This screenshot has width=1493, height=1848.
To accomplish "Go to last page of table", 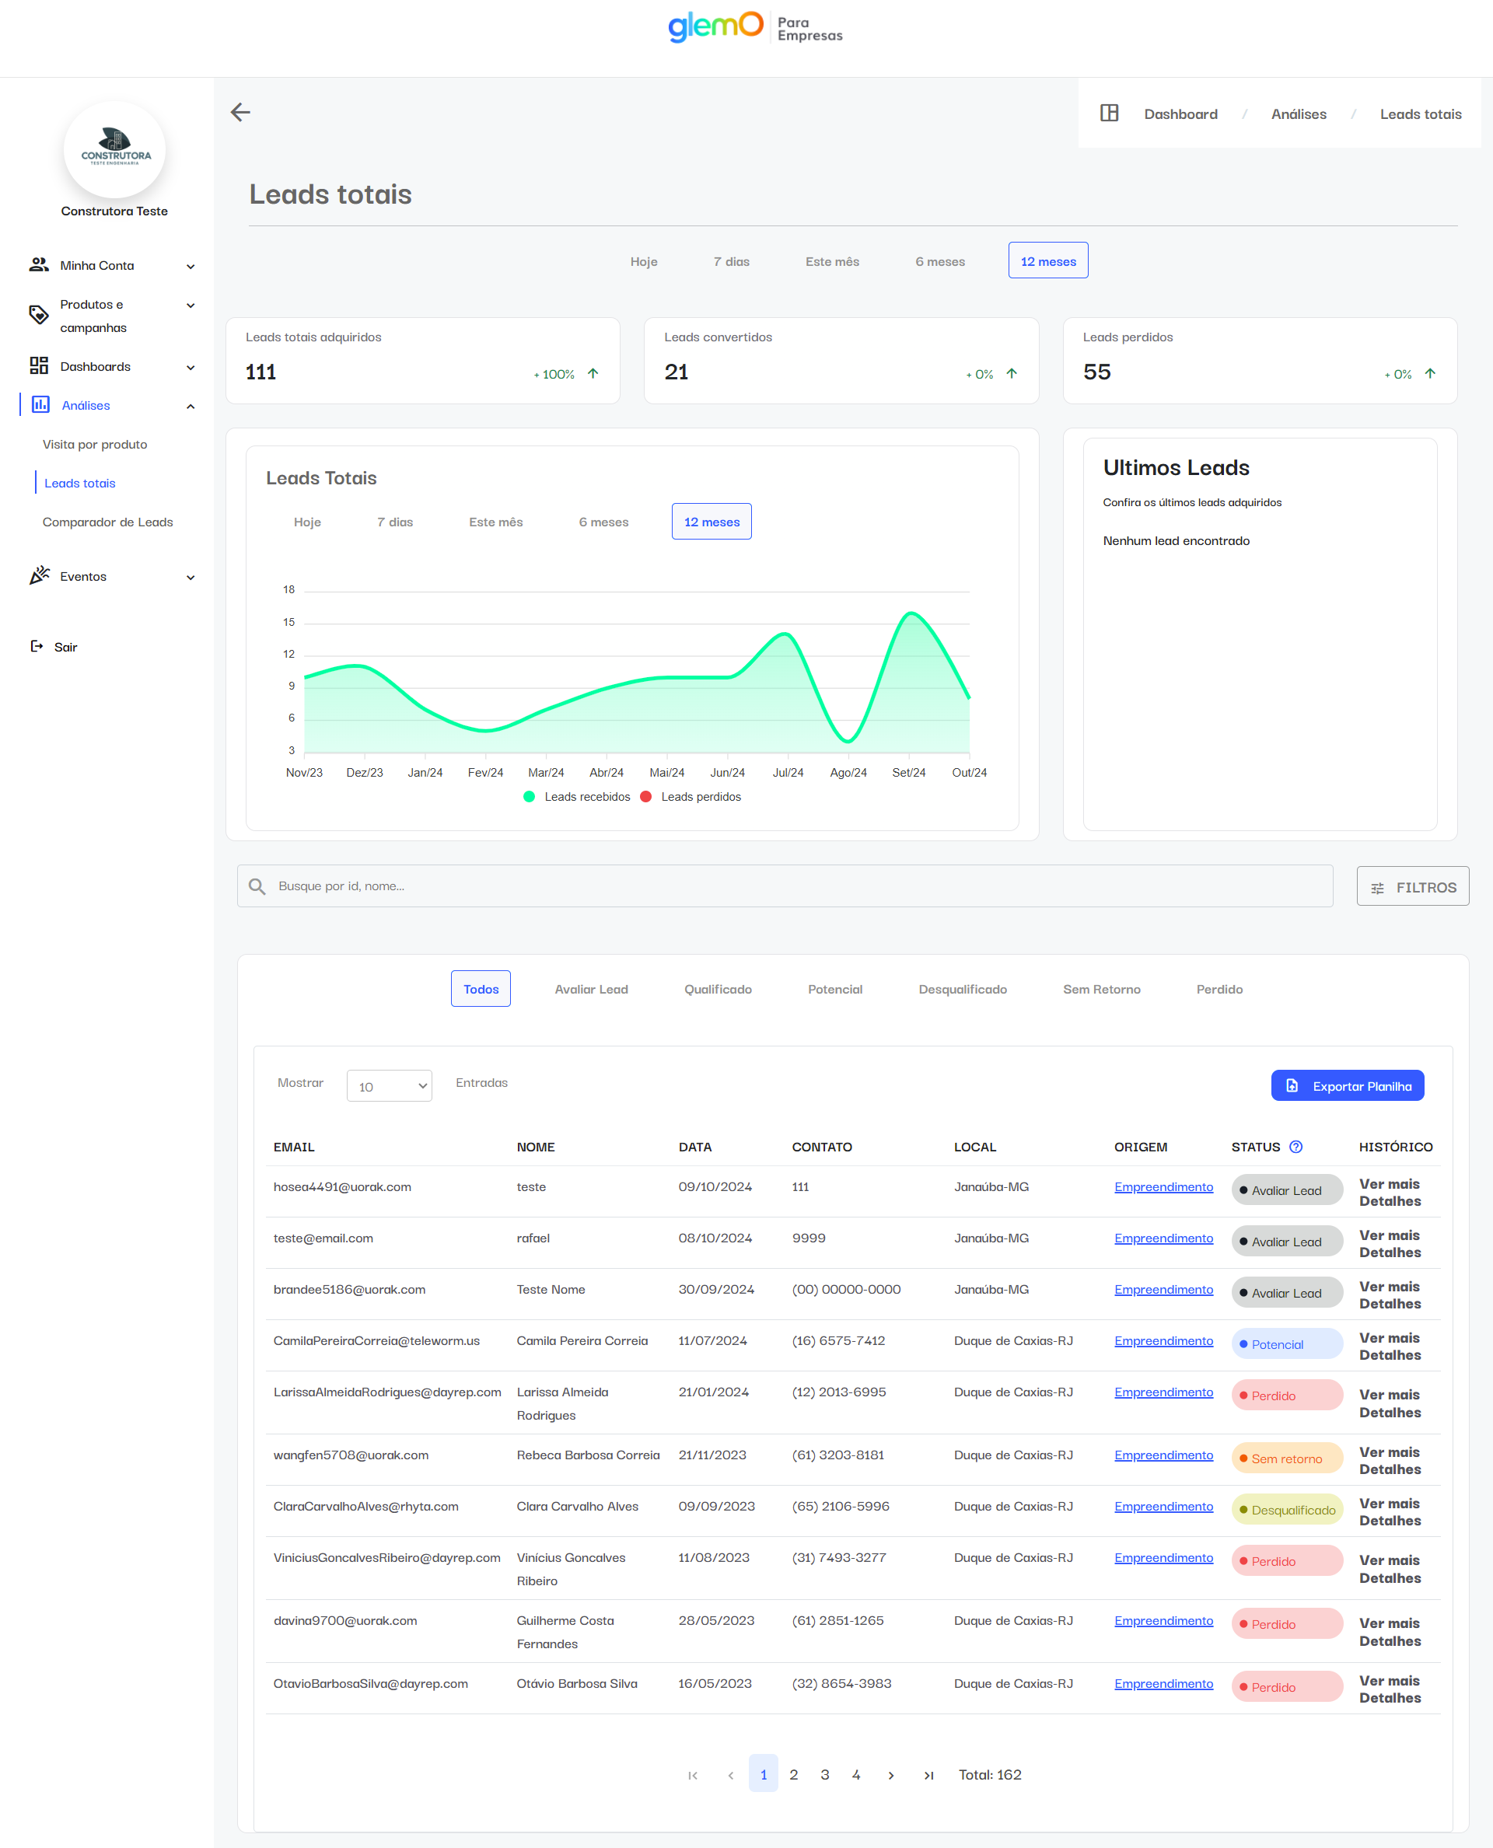I will pos(928,1775).
